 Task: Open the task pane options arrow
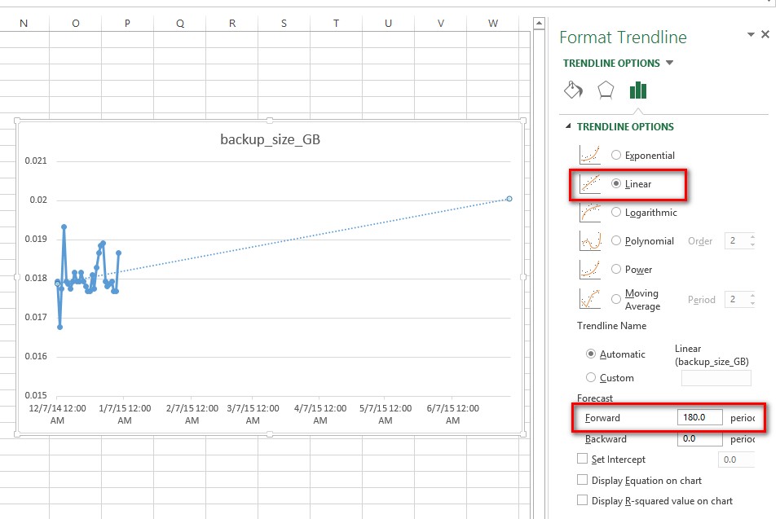(751, 34)
